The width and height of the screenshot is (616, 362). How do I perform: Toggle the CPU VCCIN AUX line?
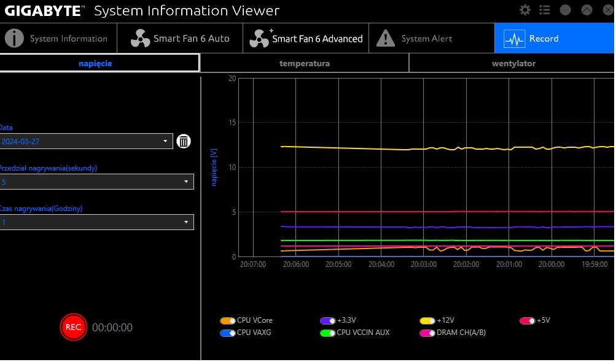pyautogui.click(x=327, y=333)
